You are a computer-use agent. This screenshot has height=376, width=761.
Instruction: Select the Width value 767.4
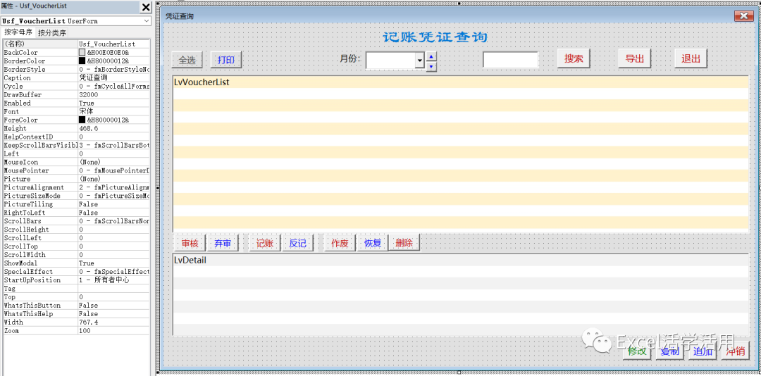click(114, 322)
